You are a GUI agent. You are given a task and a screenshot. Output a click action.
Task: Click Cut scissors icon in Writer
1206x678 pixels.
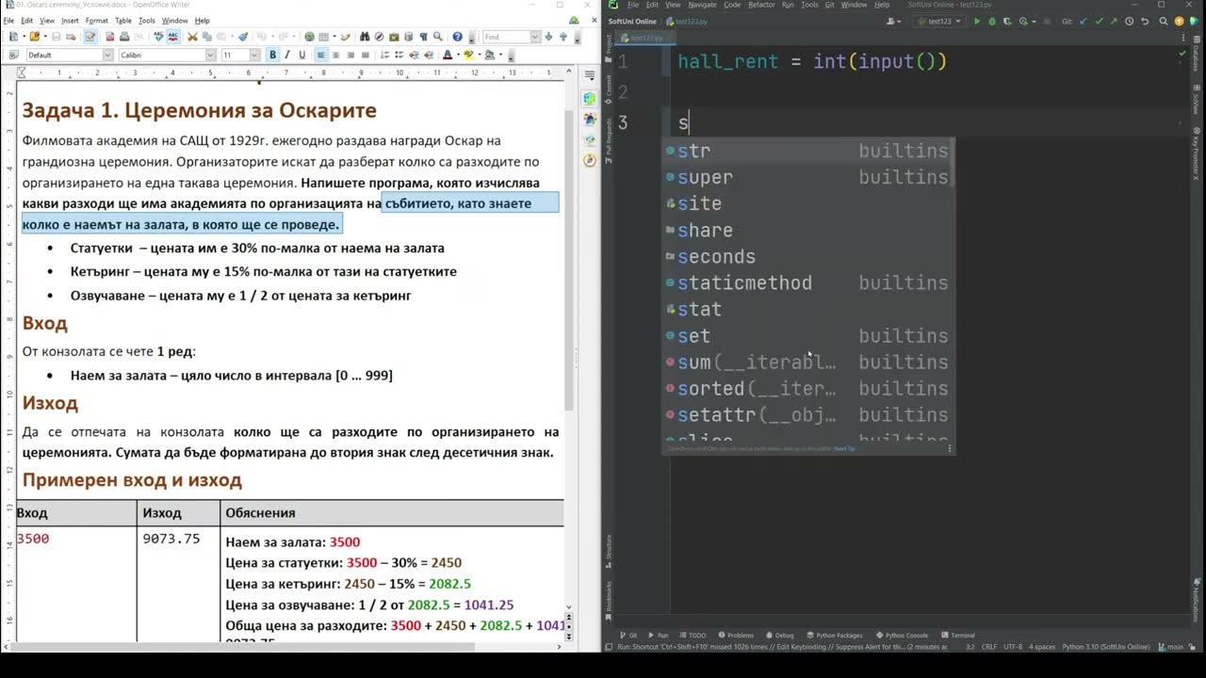(192, 37)
